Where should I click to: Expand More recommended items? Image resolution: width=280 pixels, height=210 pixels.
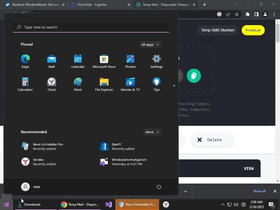tap(152, 132)
